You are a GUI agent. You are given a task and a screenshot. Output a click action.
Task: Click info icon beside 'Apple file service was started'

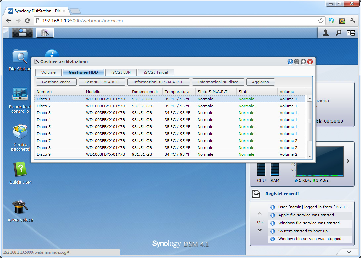[x=273, y=215]
